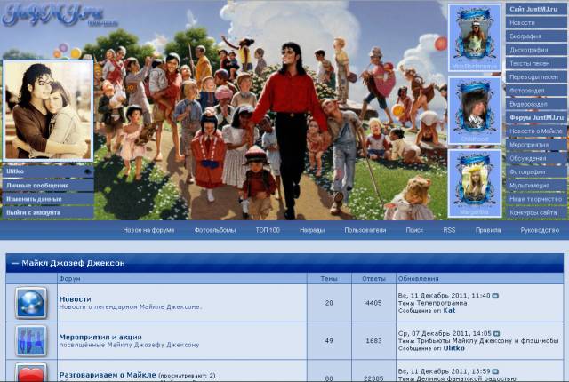Open the Новости forum title link

click(x=75, y=298)
